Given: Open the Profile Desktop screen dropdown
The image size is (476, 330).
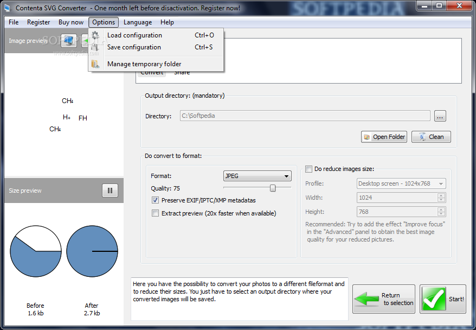Looking at the screenshot, I should coord(401,183).
